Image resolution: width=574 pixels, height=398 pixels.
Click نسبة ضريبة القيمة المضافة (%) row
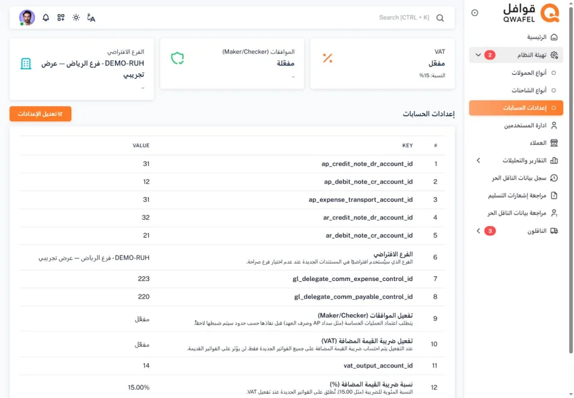(371, 384)
